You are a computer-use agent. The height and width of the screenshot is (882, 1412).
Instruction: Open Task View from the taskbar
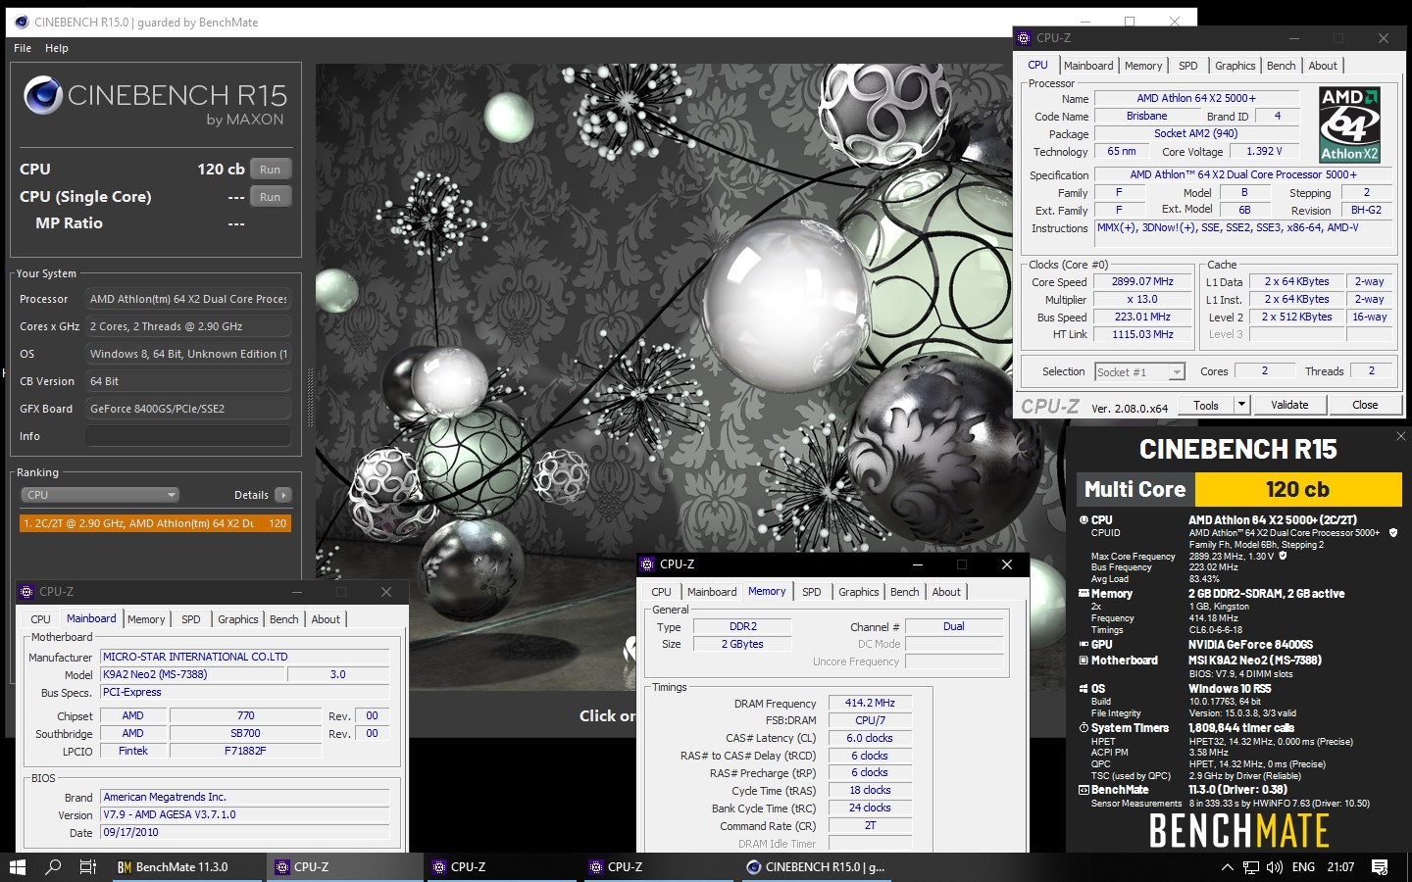(88, 867)
